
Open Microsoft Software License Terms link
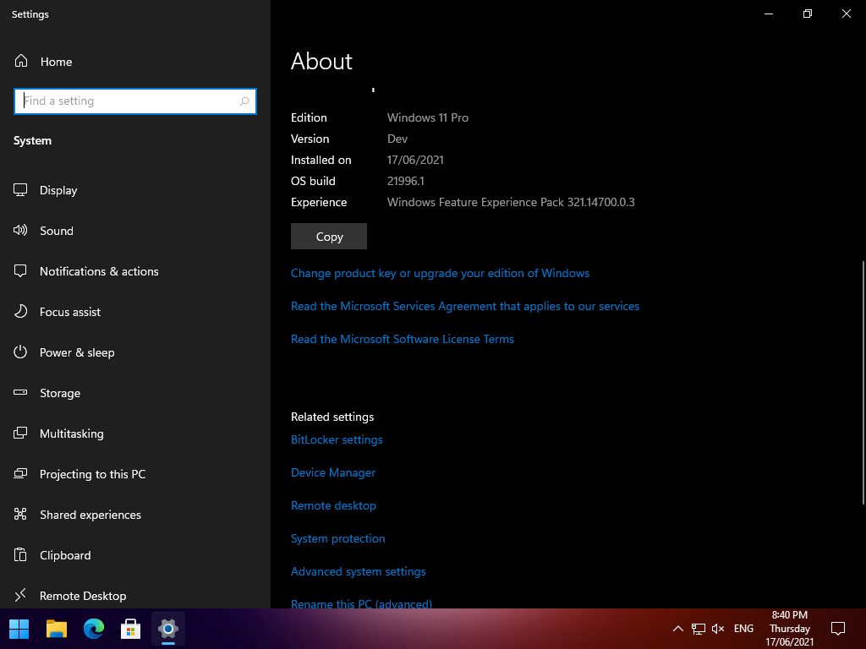(x=402, y=340)
